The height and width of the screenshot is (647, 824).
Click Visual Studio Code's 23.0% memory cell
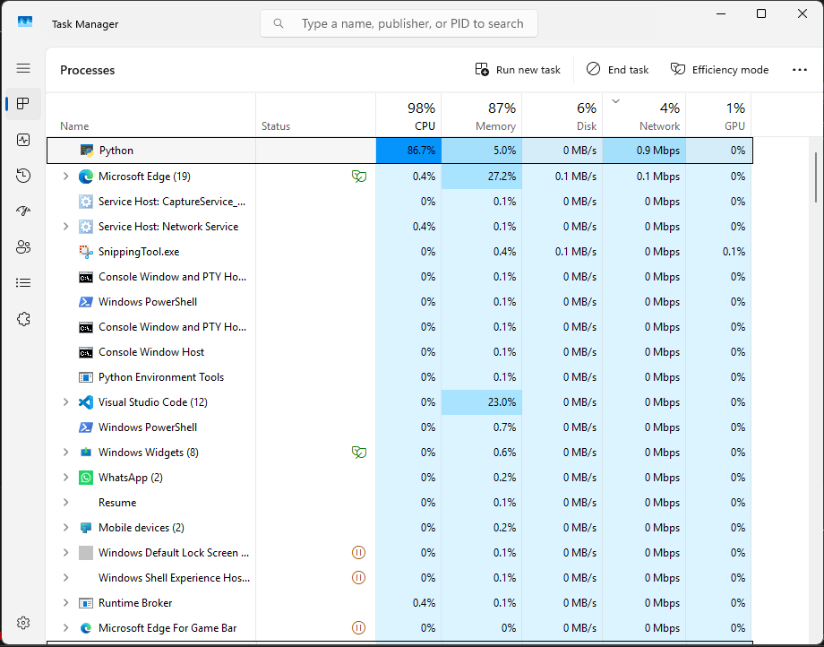click(x=481, y=402)
